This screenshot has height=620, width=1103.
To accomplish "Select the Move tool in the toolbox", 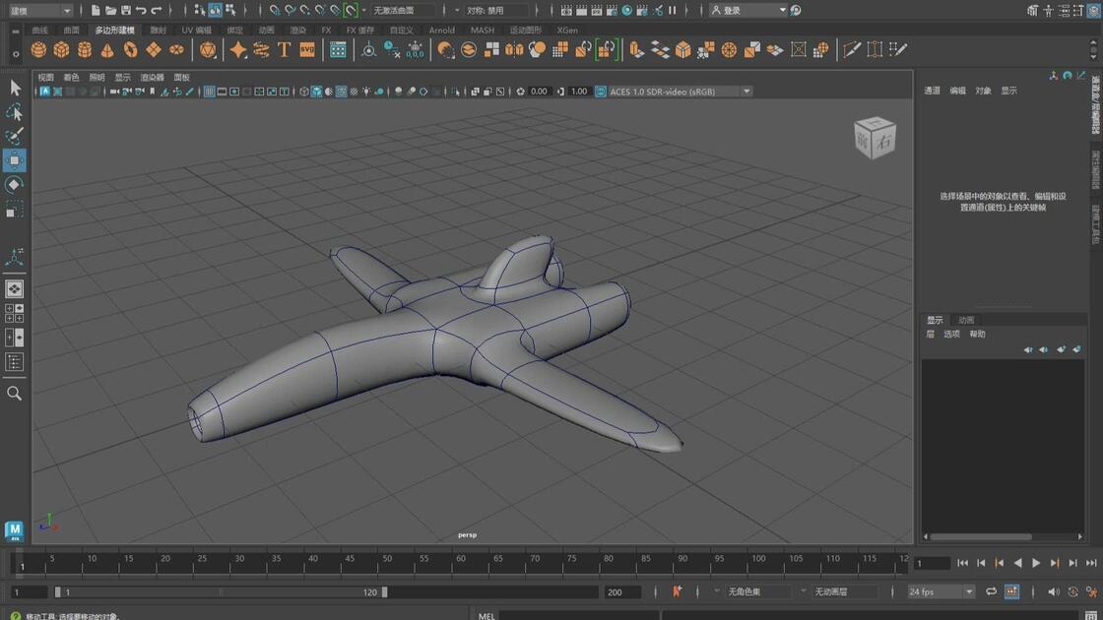I will pyautogui.click(x=14, y=160).
